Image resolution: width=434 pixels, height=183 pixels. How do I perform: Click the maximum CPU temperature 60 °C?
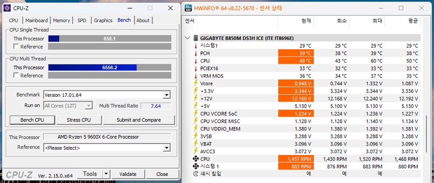coord(377,61)
